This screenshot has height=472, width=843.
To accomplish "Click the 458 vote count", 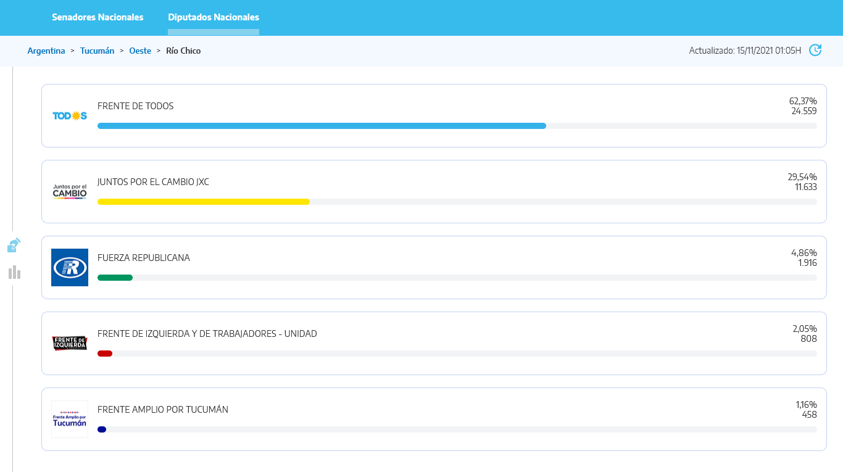I will pyautogui.click(x=809, y=415).
